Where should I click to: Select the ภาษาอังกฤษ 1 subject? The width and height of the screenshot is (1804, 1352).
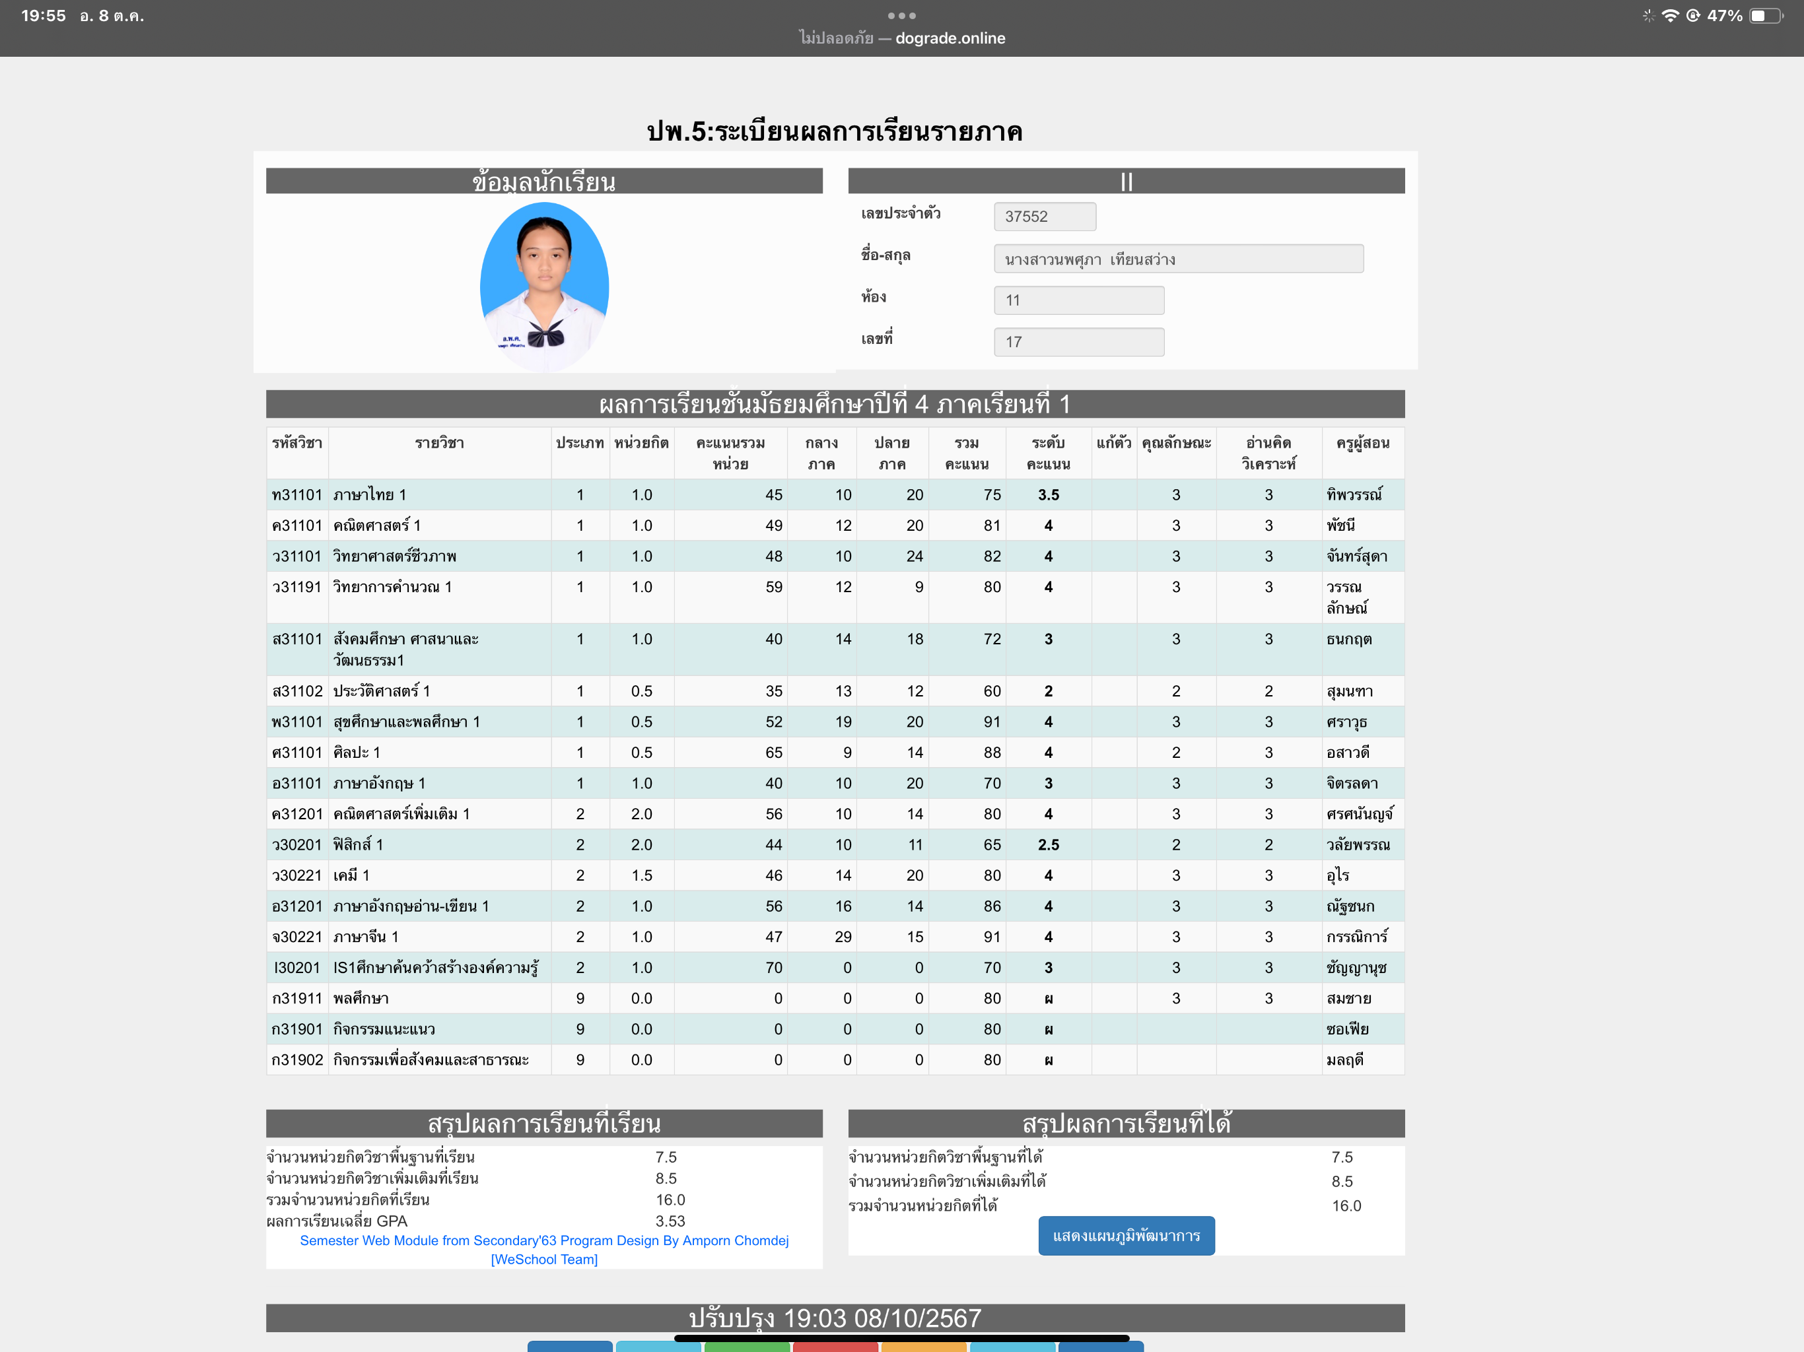[x=379, y=784]
